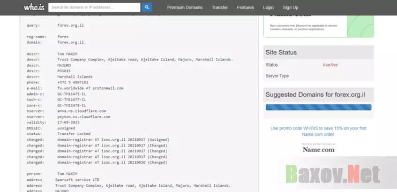Click the Site Status heading
The image size is (397, 192).
pyautogui.click(x=281, y=53)
